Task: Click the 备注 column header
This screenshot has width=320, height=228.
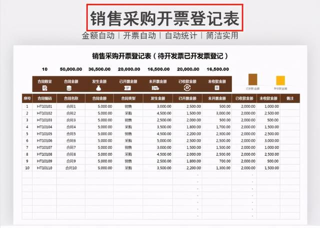Action: pyautogui.click(x=290, y=98)
